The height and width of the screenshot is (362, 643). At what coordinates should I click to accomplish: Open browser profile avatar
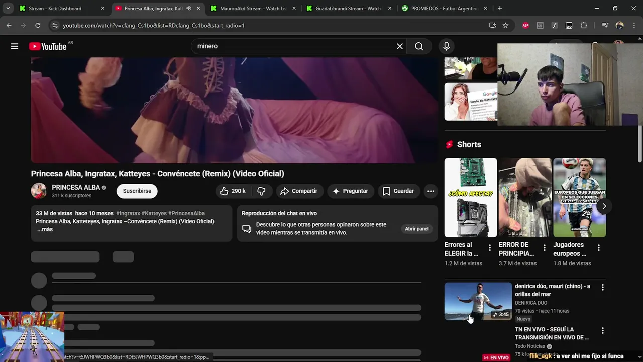click(x=619, y=25)
